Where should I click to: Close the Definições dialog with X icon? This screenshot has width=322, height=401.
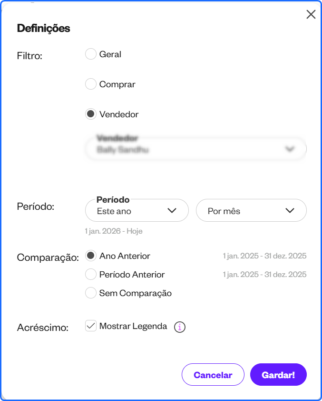(x=311, y=14)
